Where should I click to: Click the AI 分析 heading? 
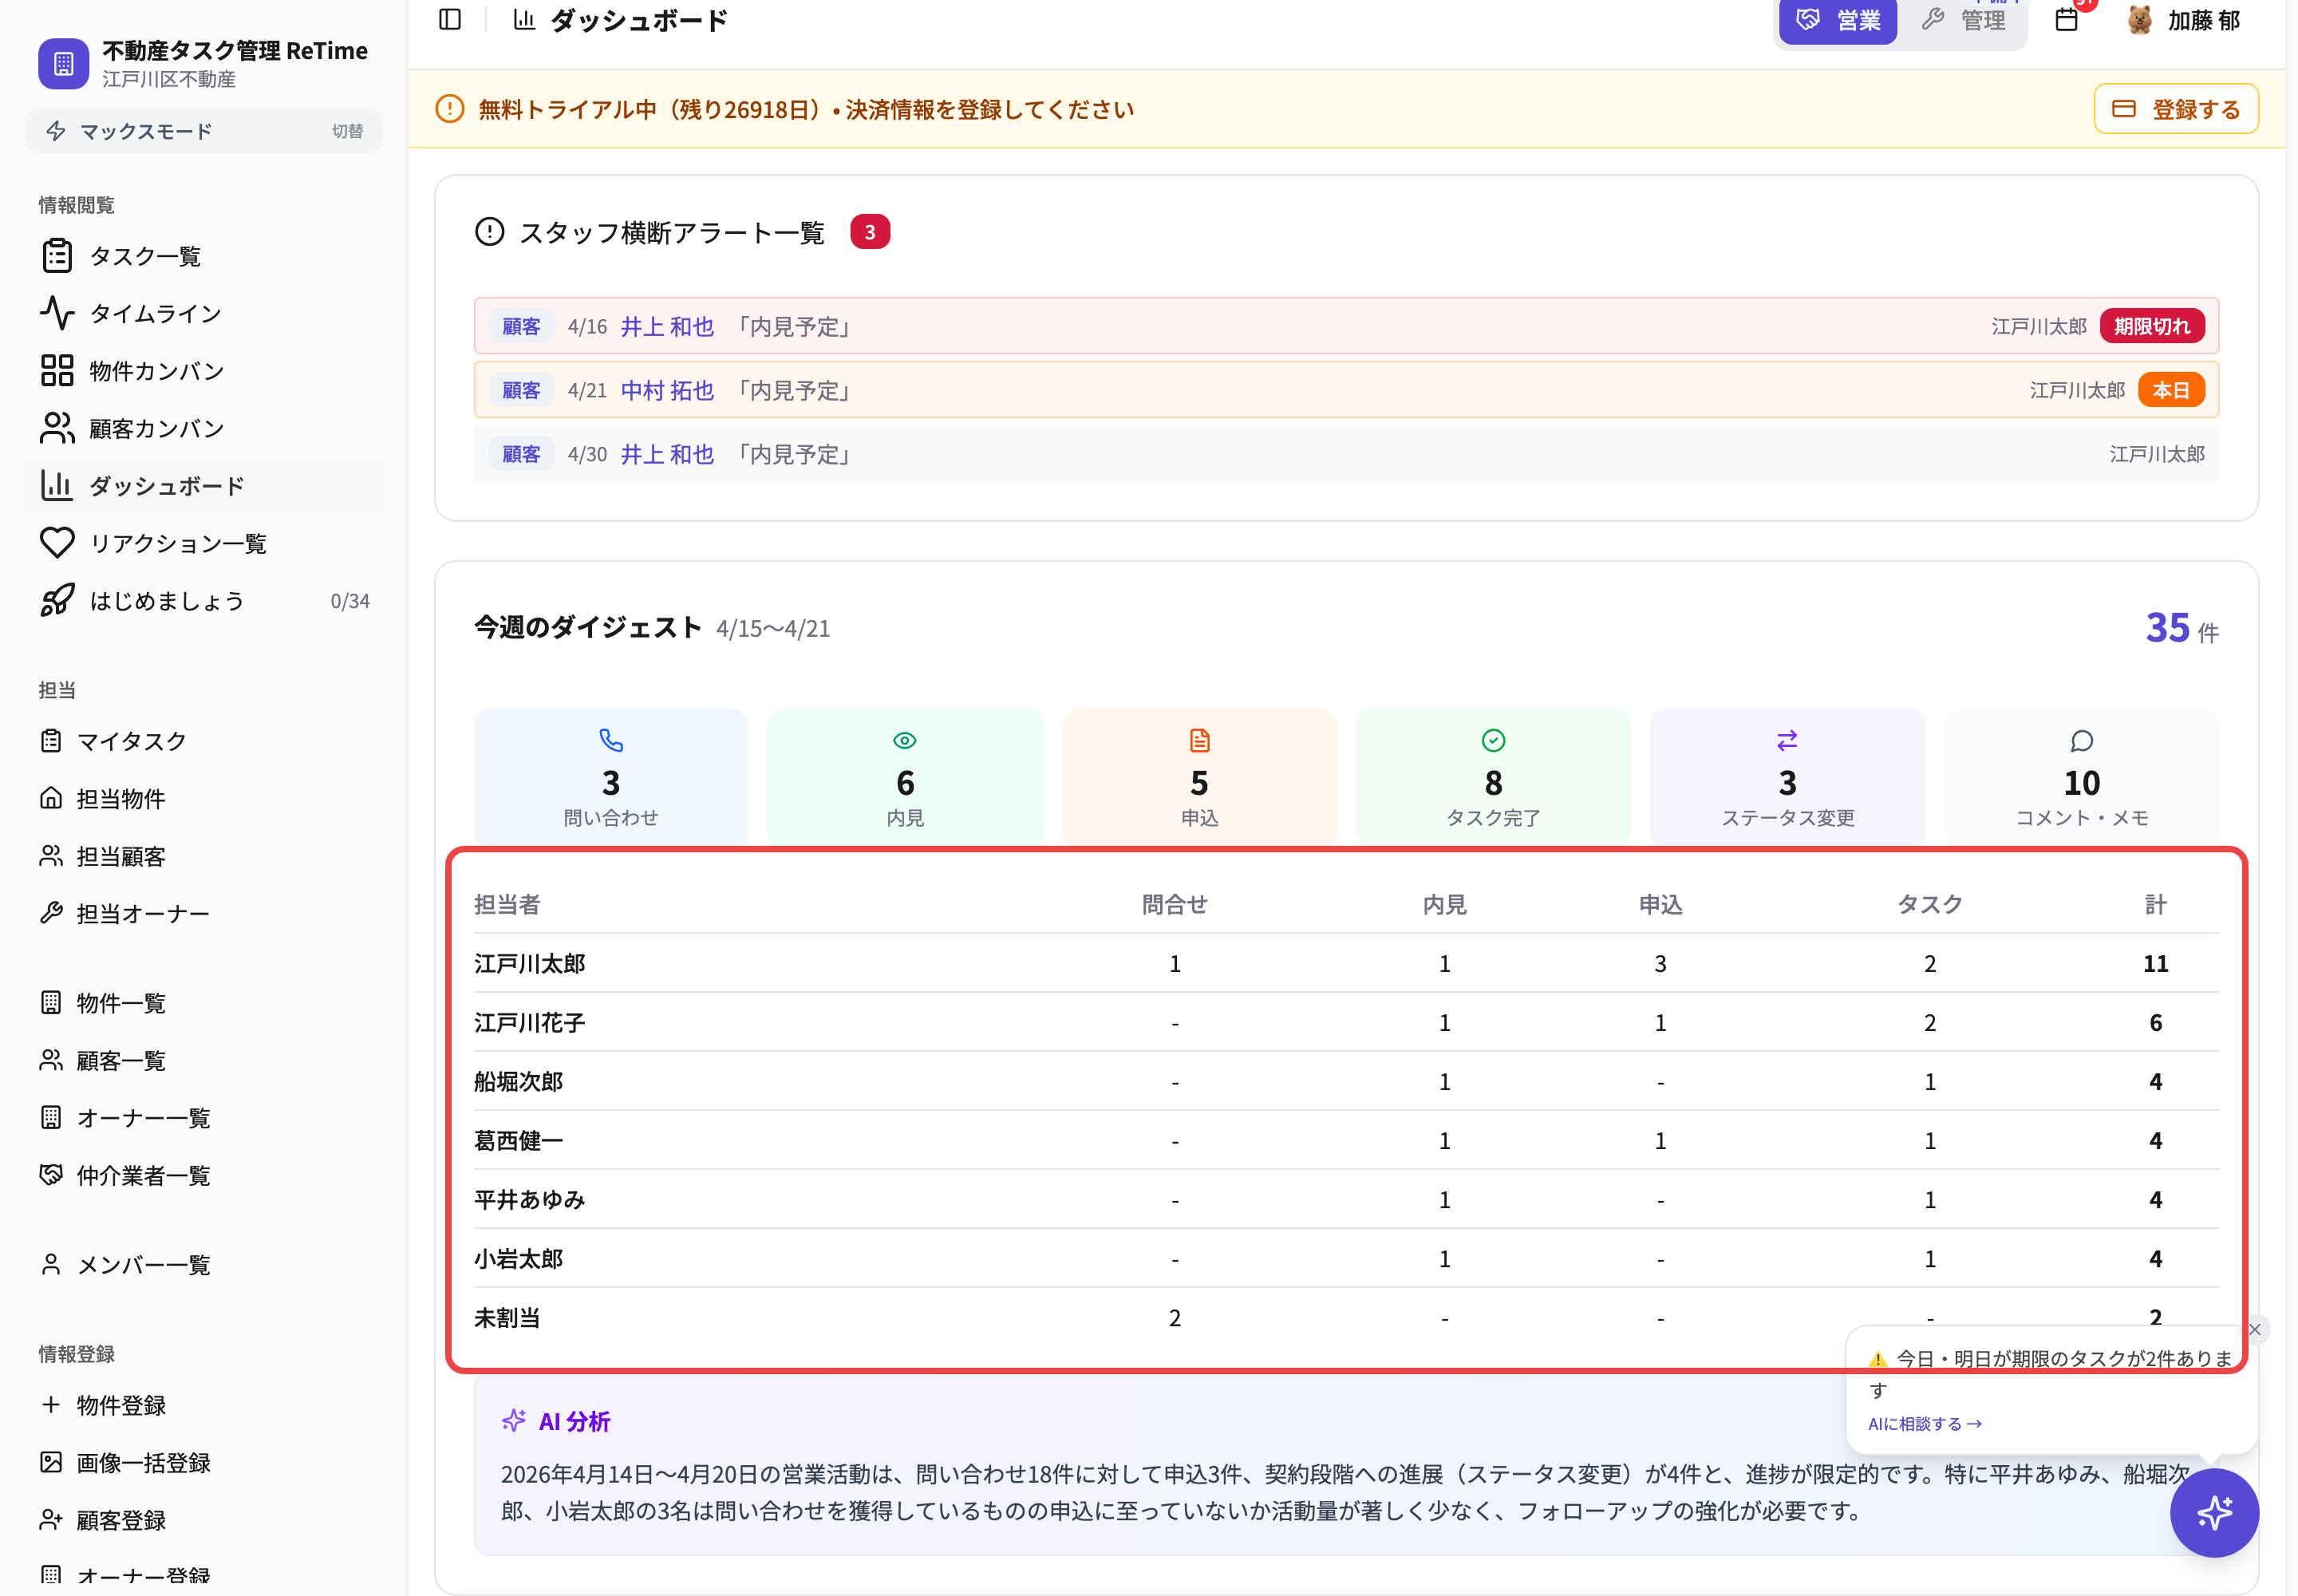tap(574, 1421)
